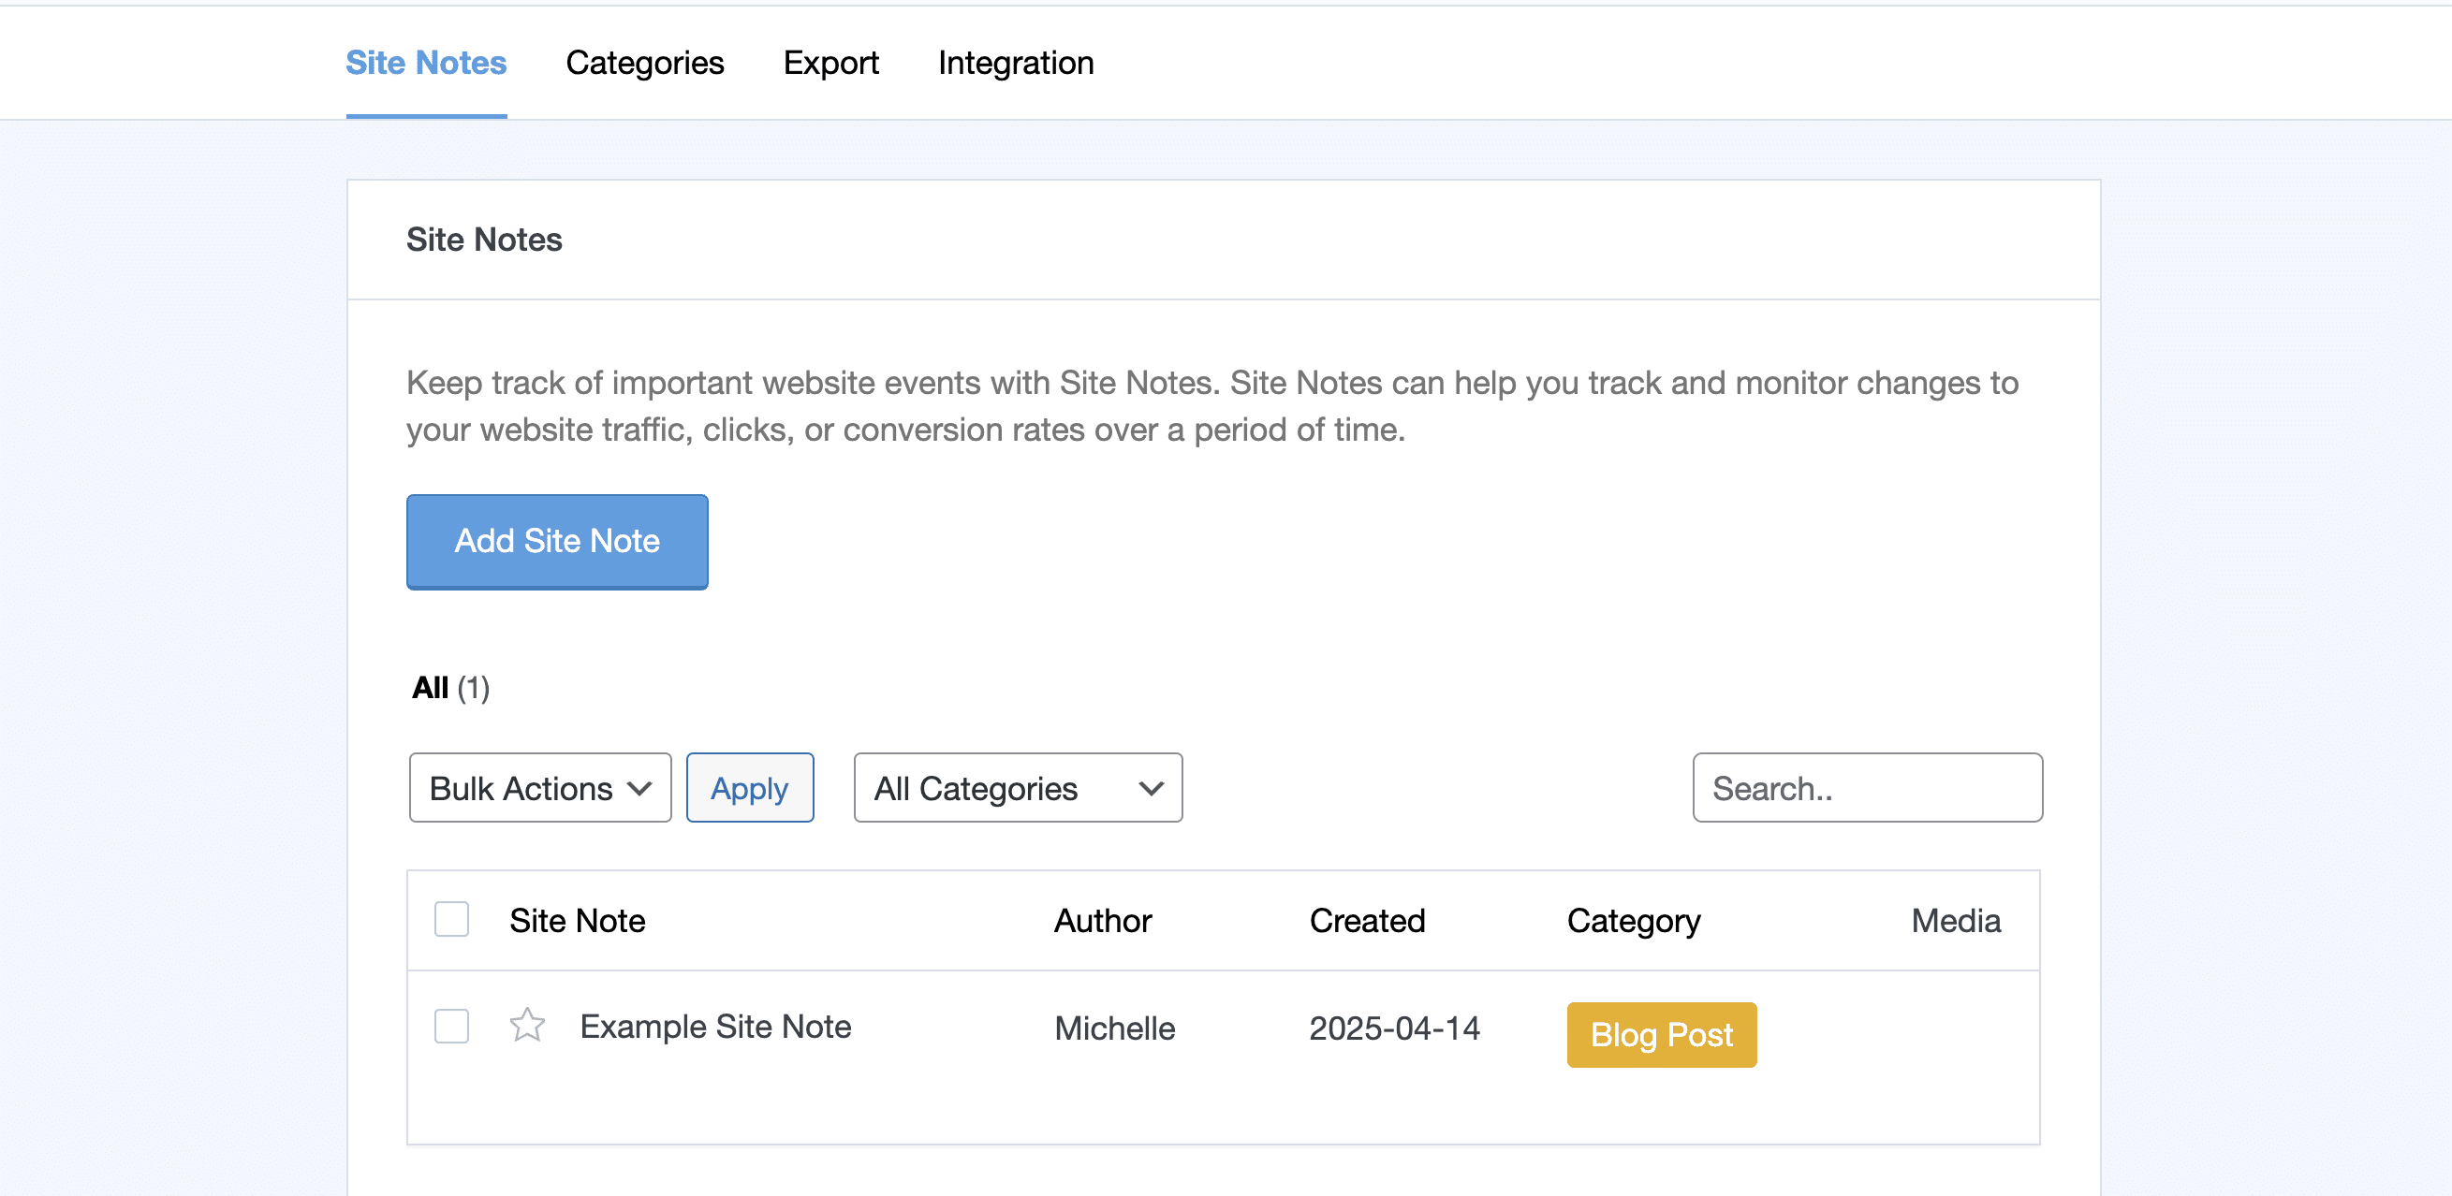Focus the Search input field
Screen dimensions: 2452x1196
[1867, 788]
